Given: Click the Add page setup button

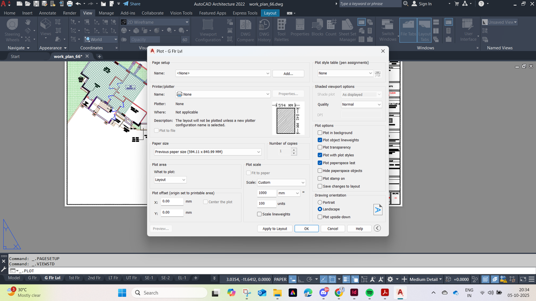Looking at the screenshot, I should coord(288,73).
